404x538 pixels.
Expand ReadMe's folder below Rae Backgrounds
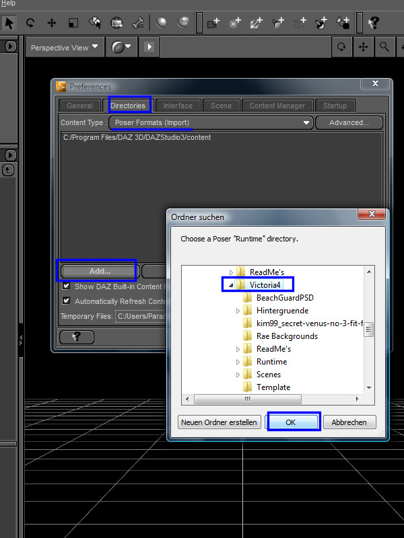238,349
